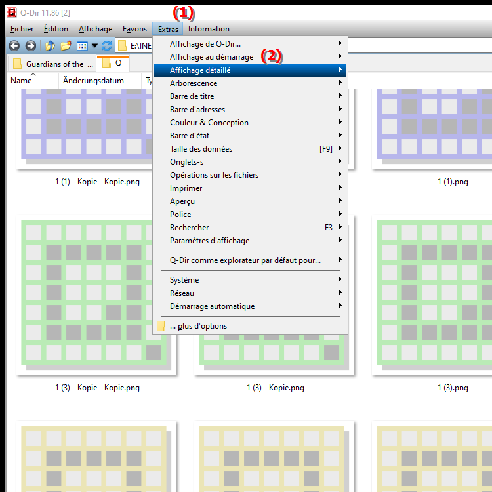The height and width of the screenshot is (492, 492).
Task: Click the address bar folder icon
Action: click(122, 46)
